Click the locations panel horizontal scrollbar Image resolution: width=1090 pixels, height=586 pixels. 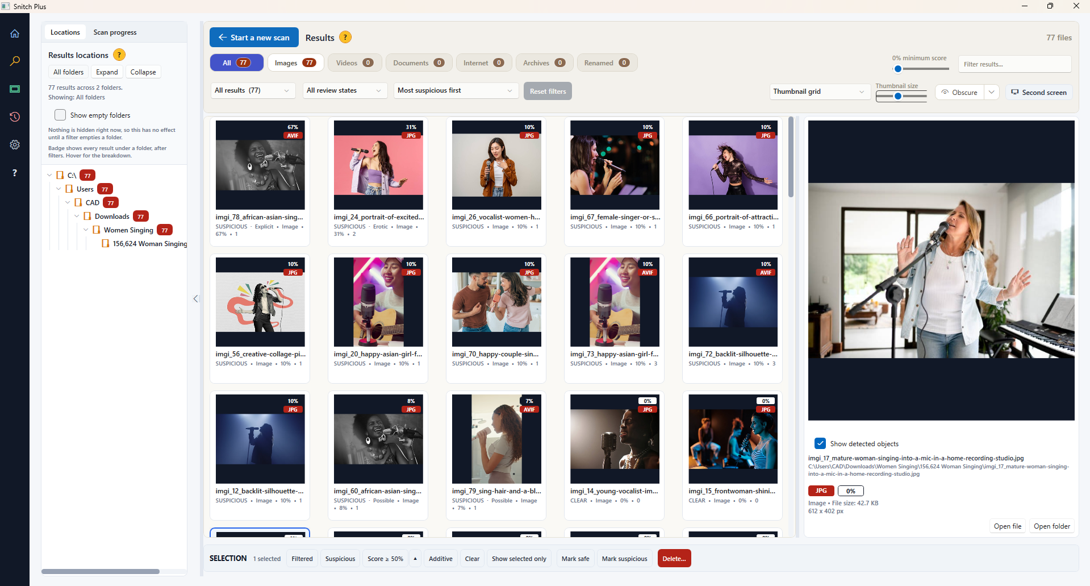click(101, 571)
